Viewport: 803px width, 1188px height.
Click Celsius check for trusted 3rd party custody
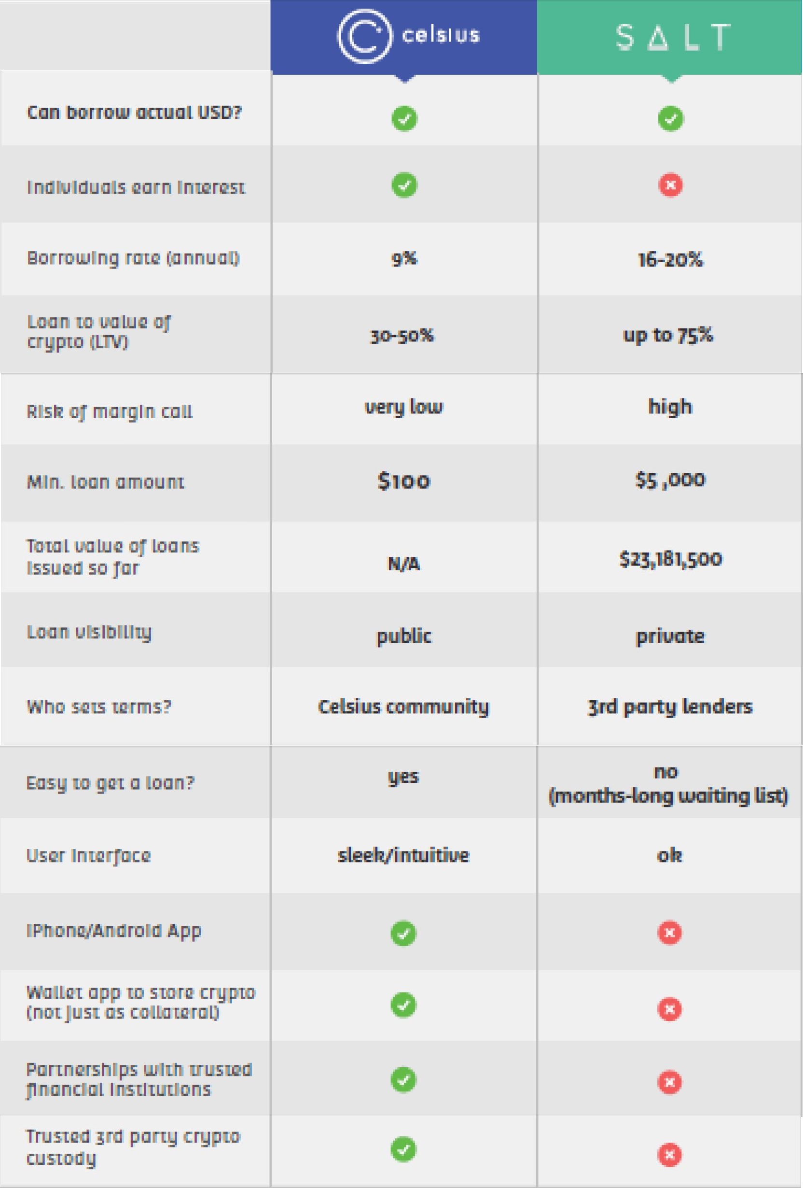click(x=403, y=1150)
